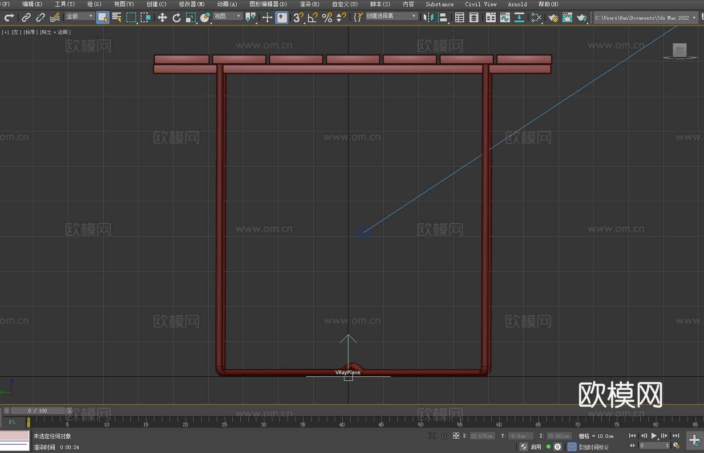Click Go to Start playback button
The width and height of the screenshot is (704, 453).
(x=632, y=436)
